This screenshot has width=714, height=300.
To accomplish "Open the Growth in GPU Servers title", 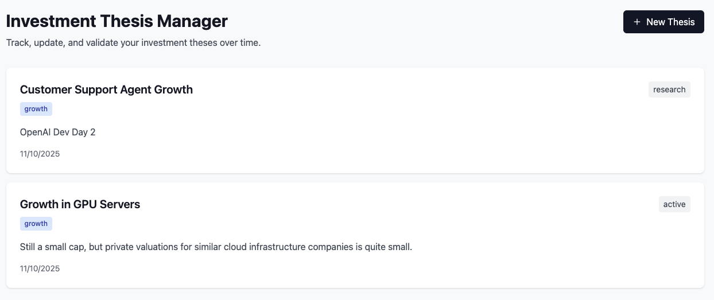I will 80,204.
